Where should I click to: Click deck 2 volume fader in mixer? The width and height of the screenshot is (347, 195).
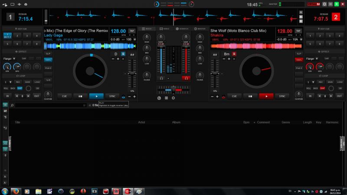point(186,61)
